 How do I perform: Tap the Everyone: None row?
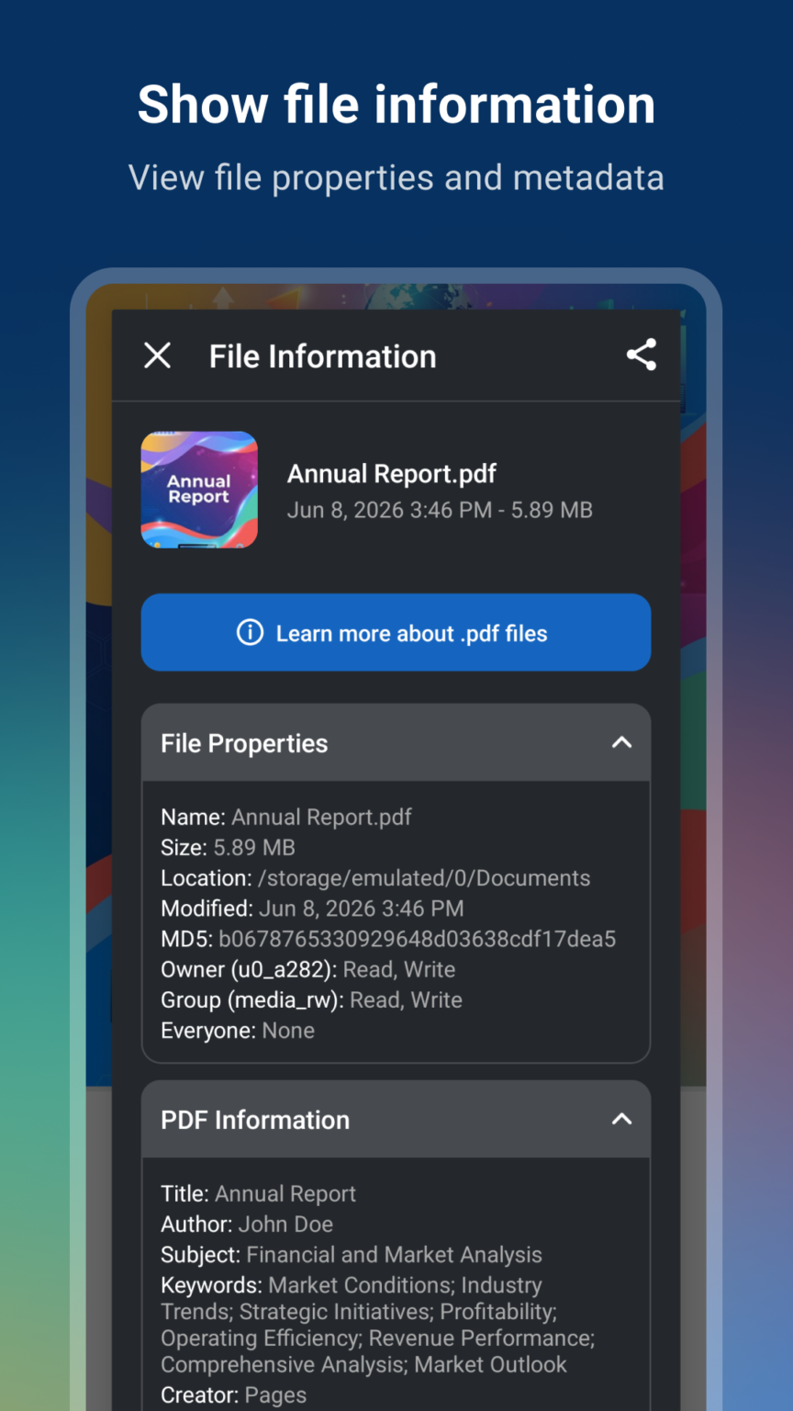238,1031
